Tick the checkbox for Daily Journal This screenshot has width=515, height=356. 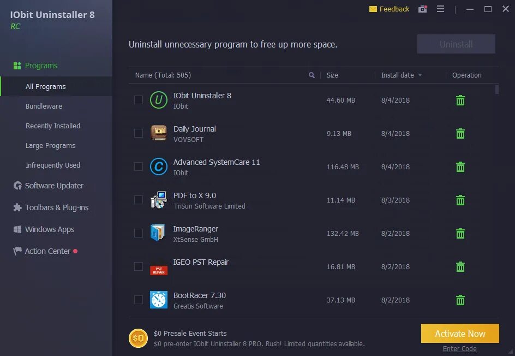139,133
